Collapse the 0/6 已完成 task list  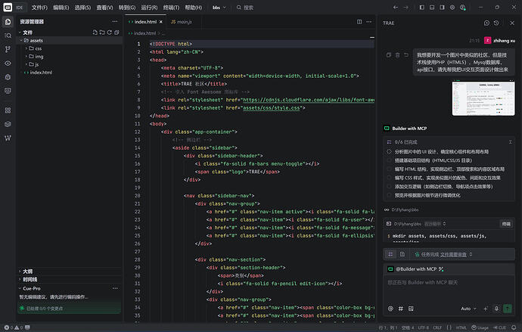[510, 142]
